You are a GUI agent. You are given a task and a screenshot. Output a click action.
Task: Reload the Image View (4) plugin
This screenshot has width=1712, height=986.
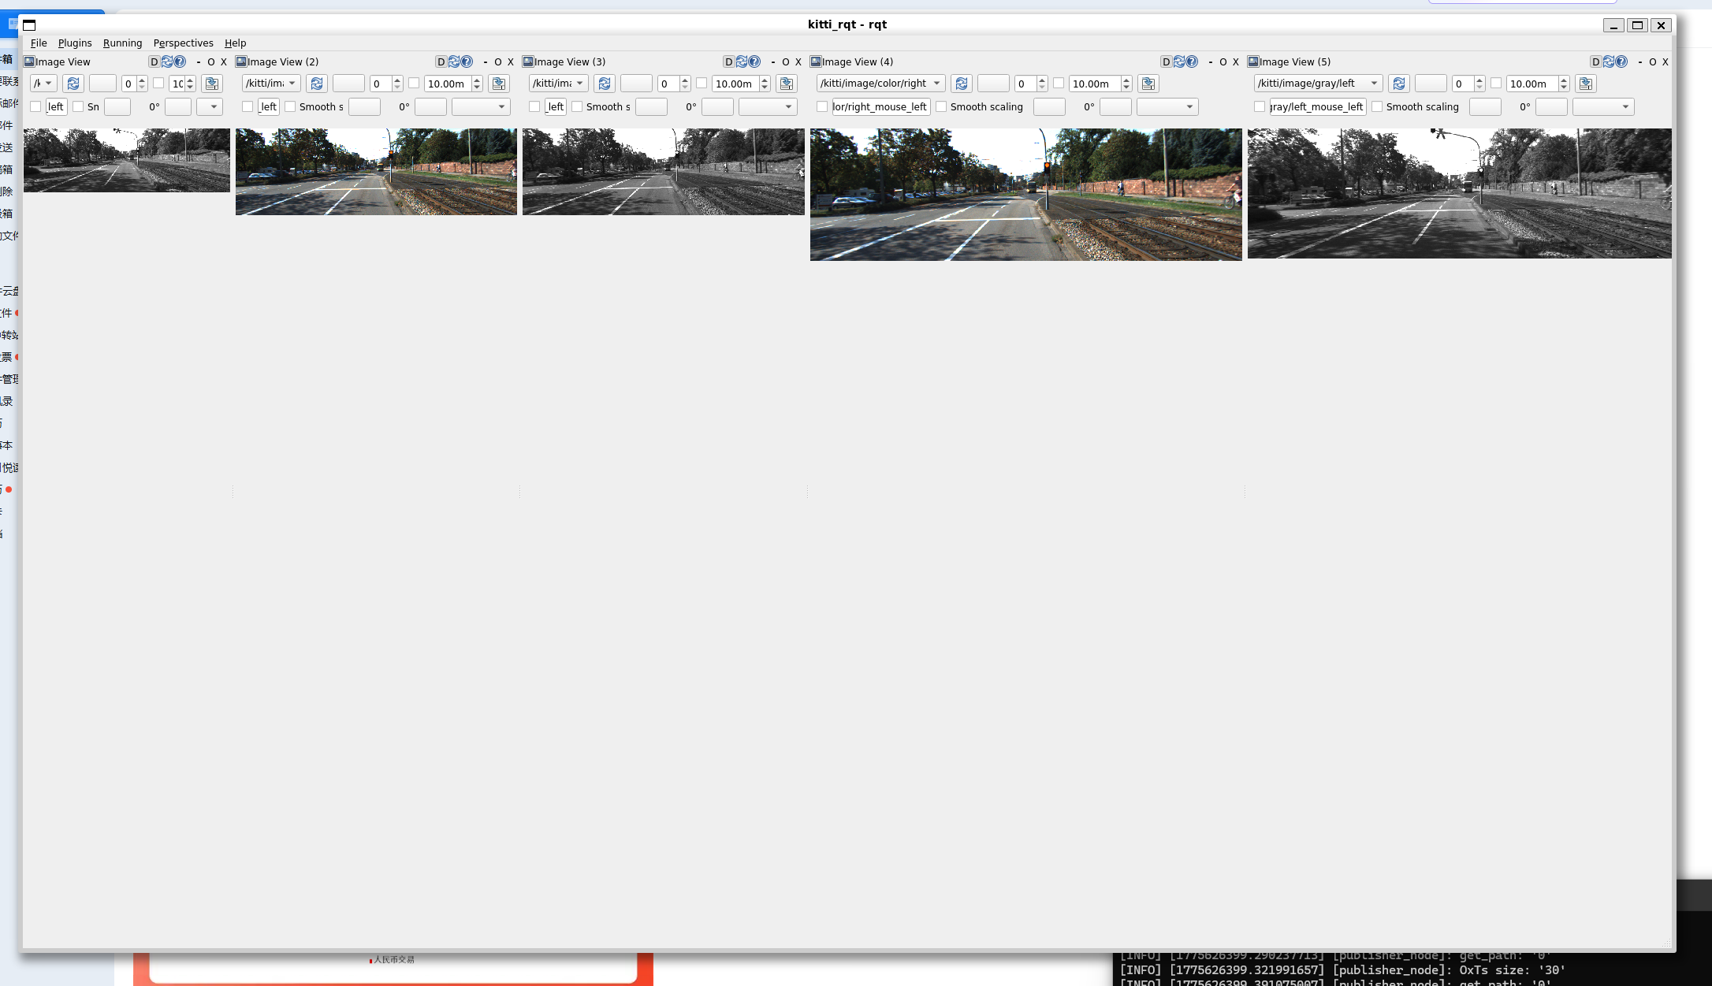[1179, 61]
